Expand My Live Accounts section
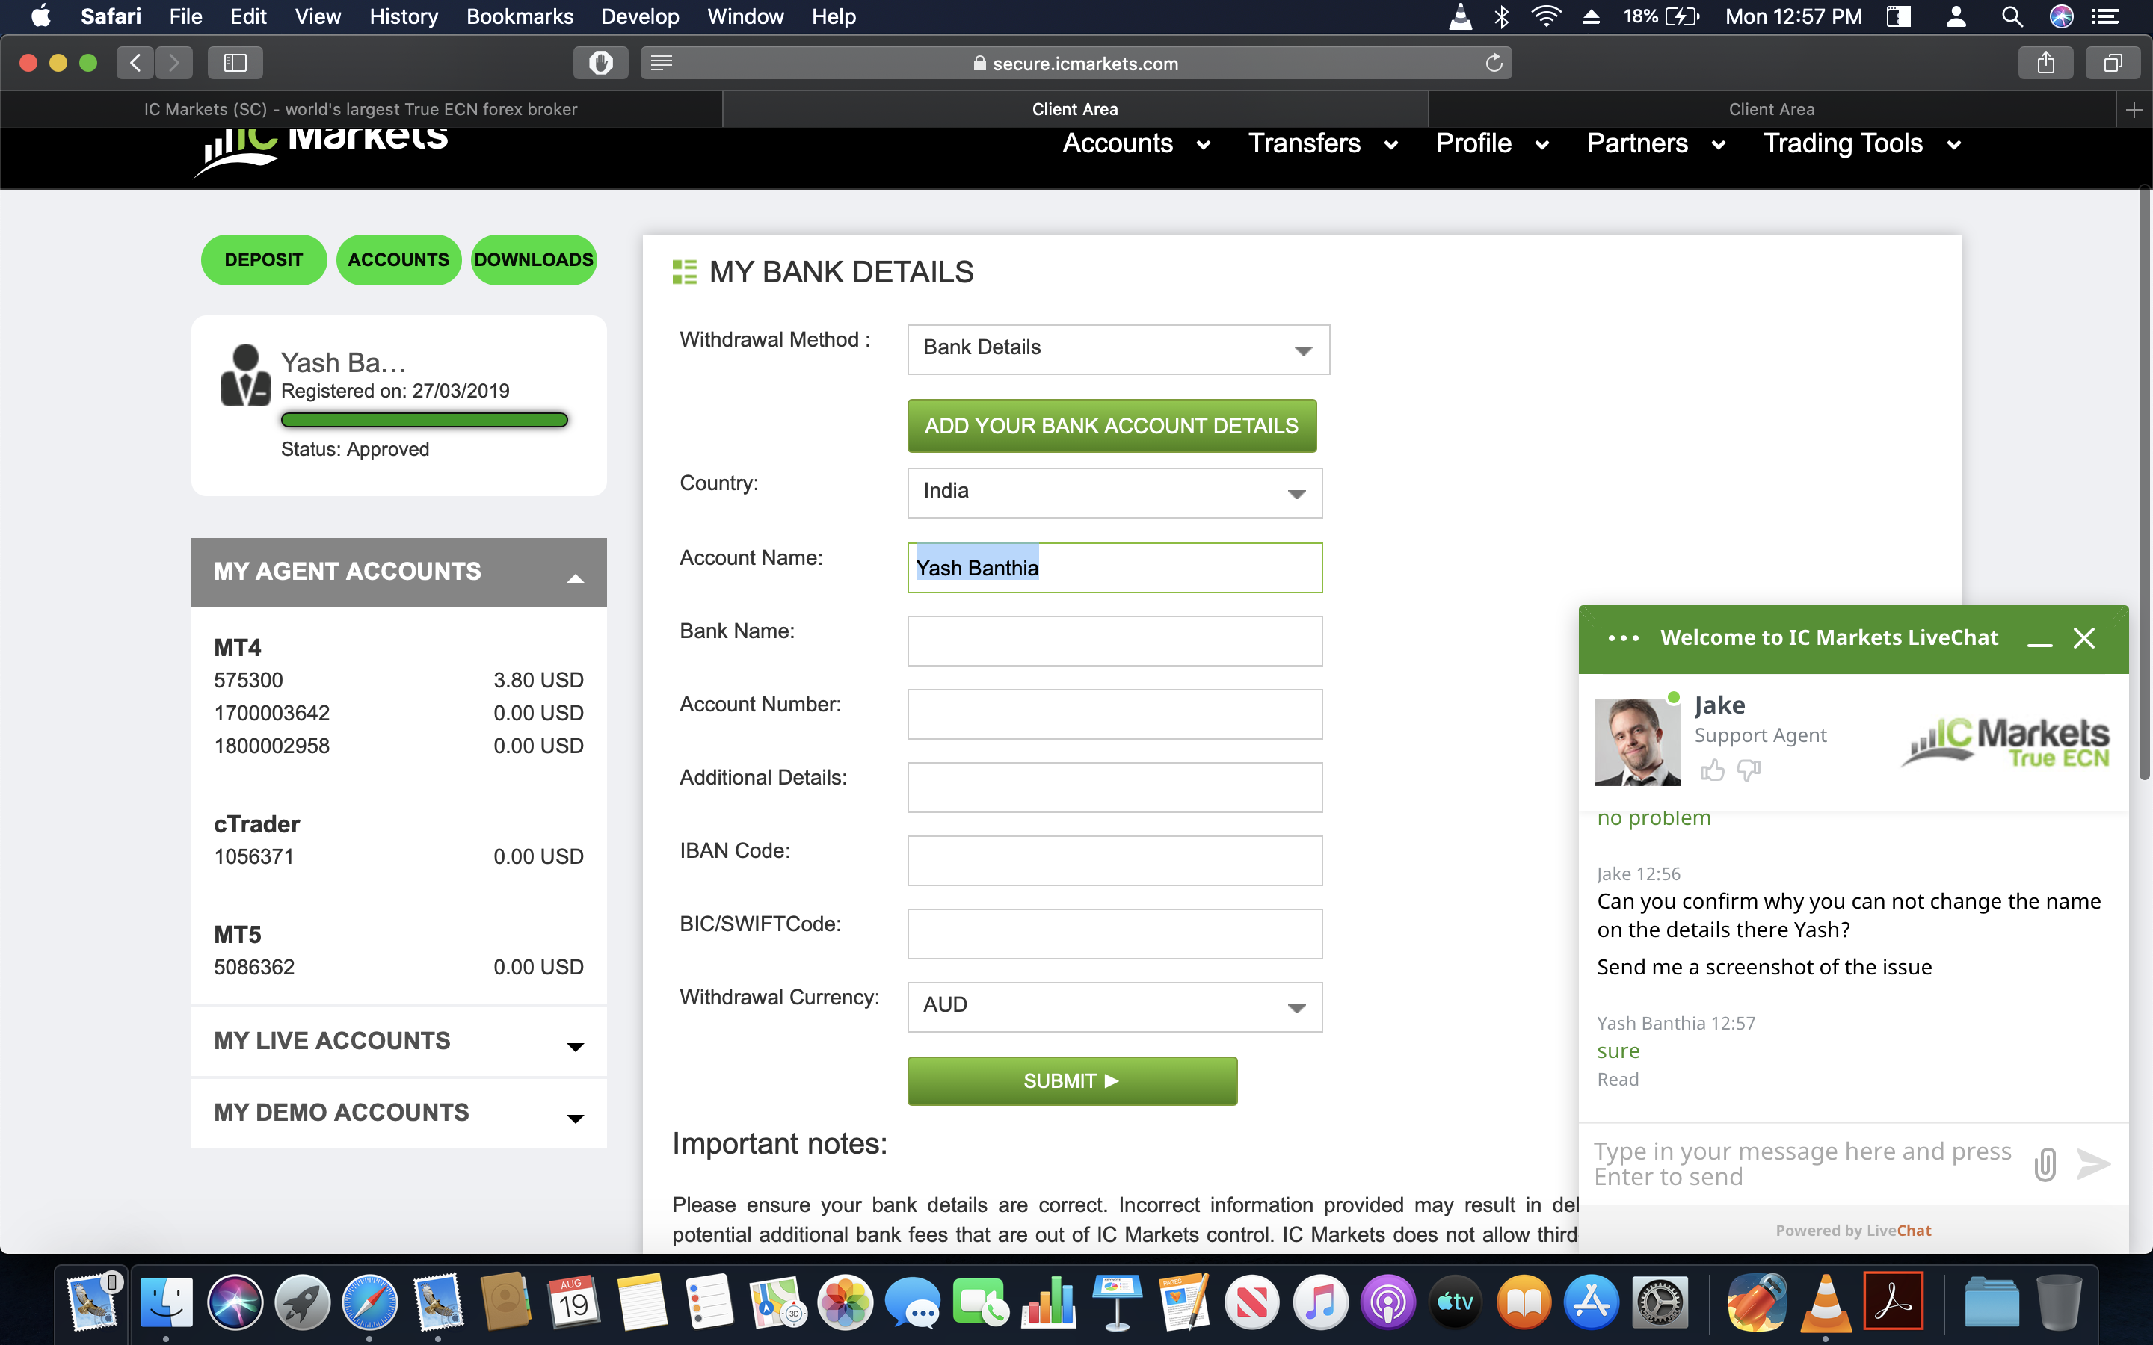2153x1345 pixels. [398, 1041]
